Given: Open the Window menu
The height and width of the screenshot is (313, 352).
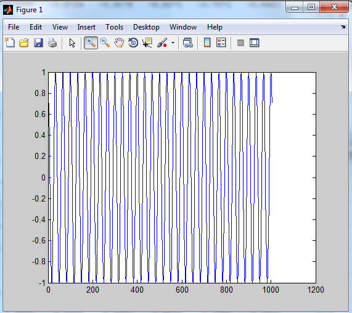Looking at the screenshot, I should 183,27.
